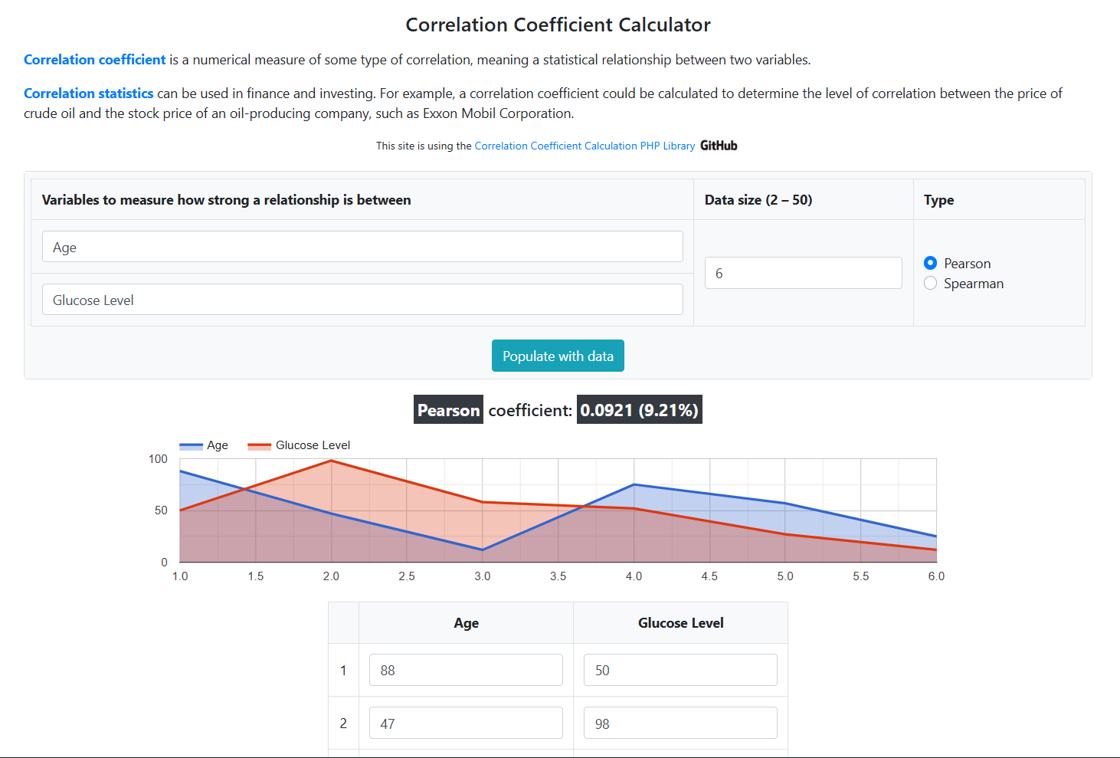The width and height of the screenshot is (1120, 758).
Task: Click the Age column header in the table
Action: click(x=466, y=622)
